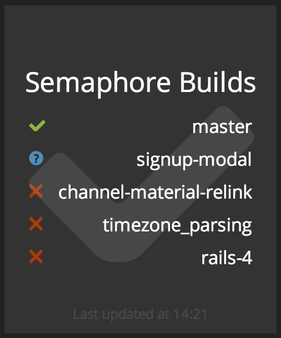Select the channel-material-relink branch
281x338 pixels.
(x=155, y=192)
